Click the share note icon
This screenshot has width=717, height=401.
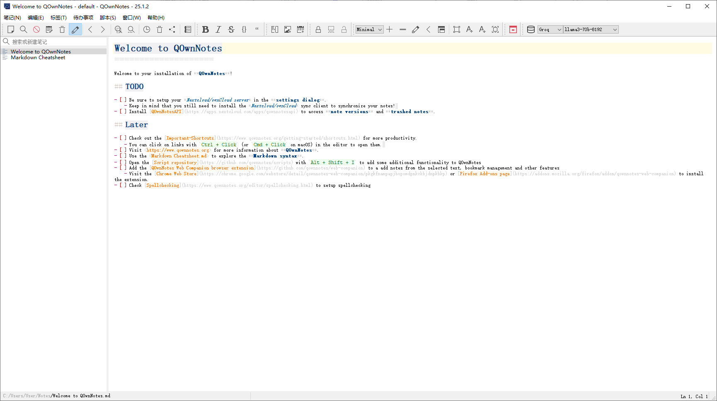172,29
